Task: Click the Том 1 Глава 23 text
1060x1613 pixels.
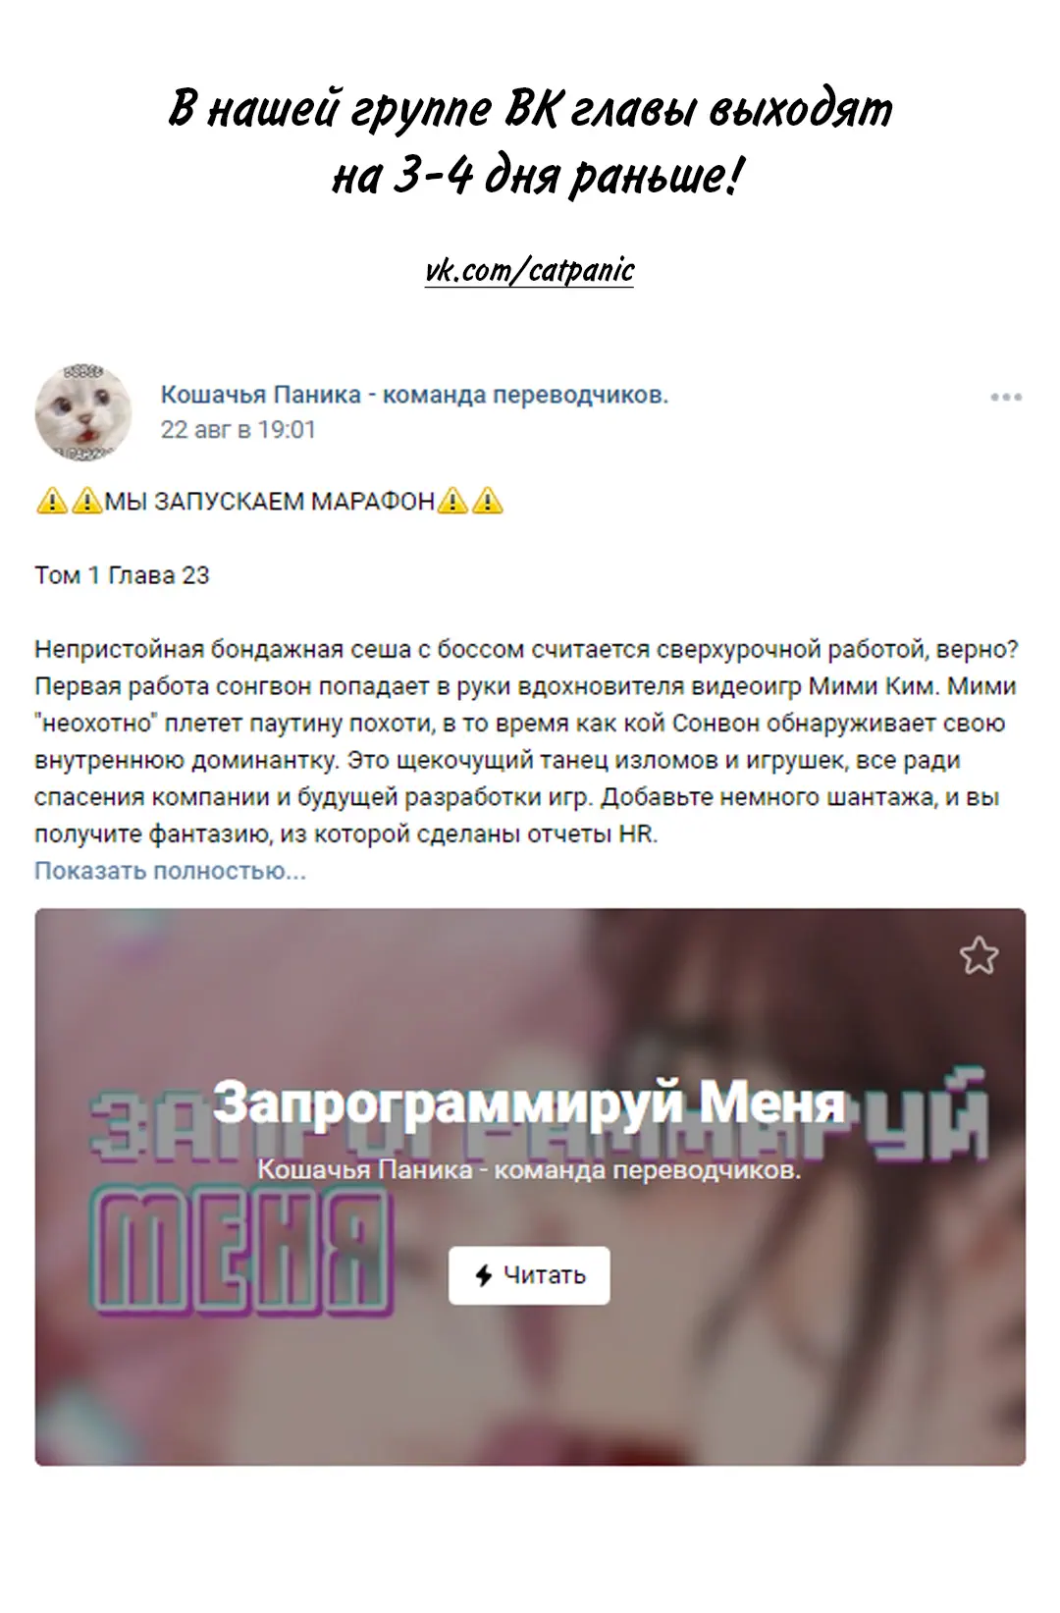Action: click(122, 575)
